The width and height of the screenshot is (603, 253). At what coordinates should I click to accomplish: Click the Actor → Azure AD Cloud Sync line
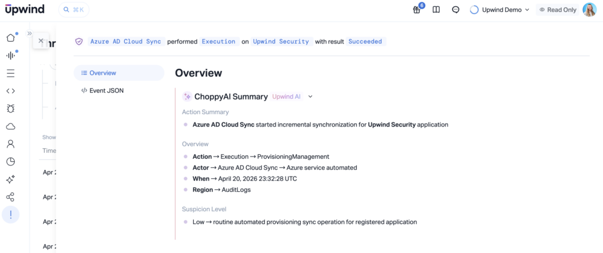tap(275, 168)
